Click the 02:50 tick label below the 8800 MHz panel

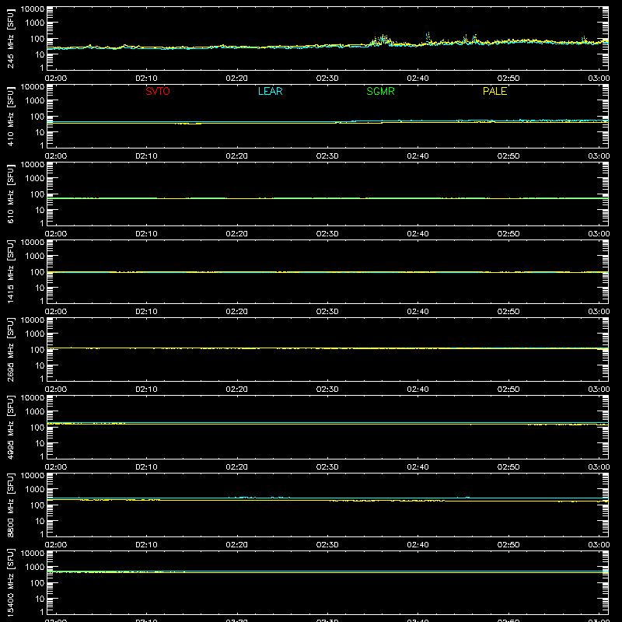pyautogui.click(x=508, y=545)
